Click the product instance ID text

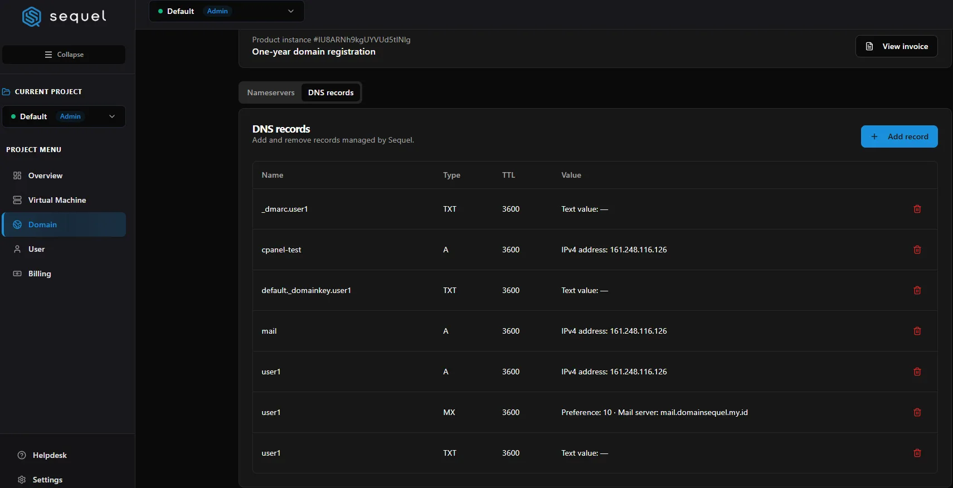point(331,40)
